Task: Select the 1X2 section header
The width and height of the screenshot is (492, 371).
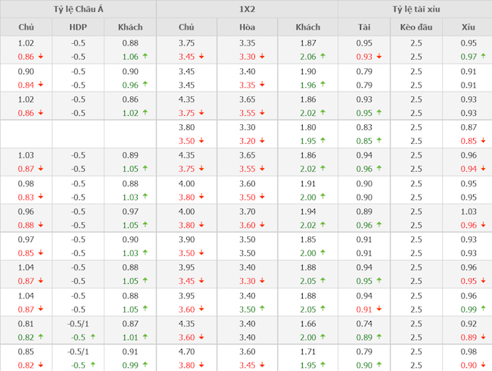Action: point(247,10)
